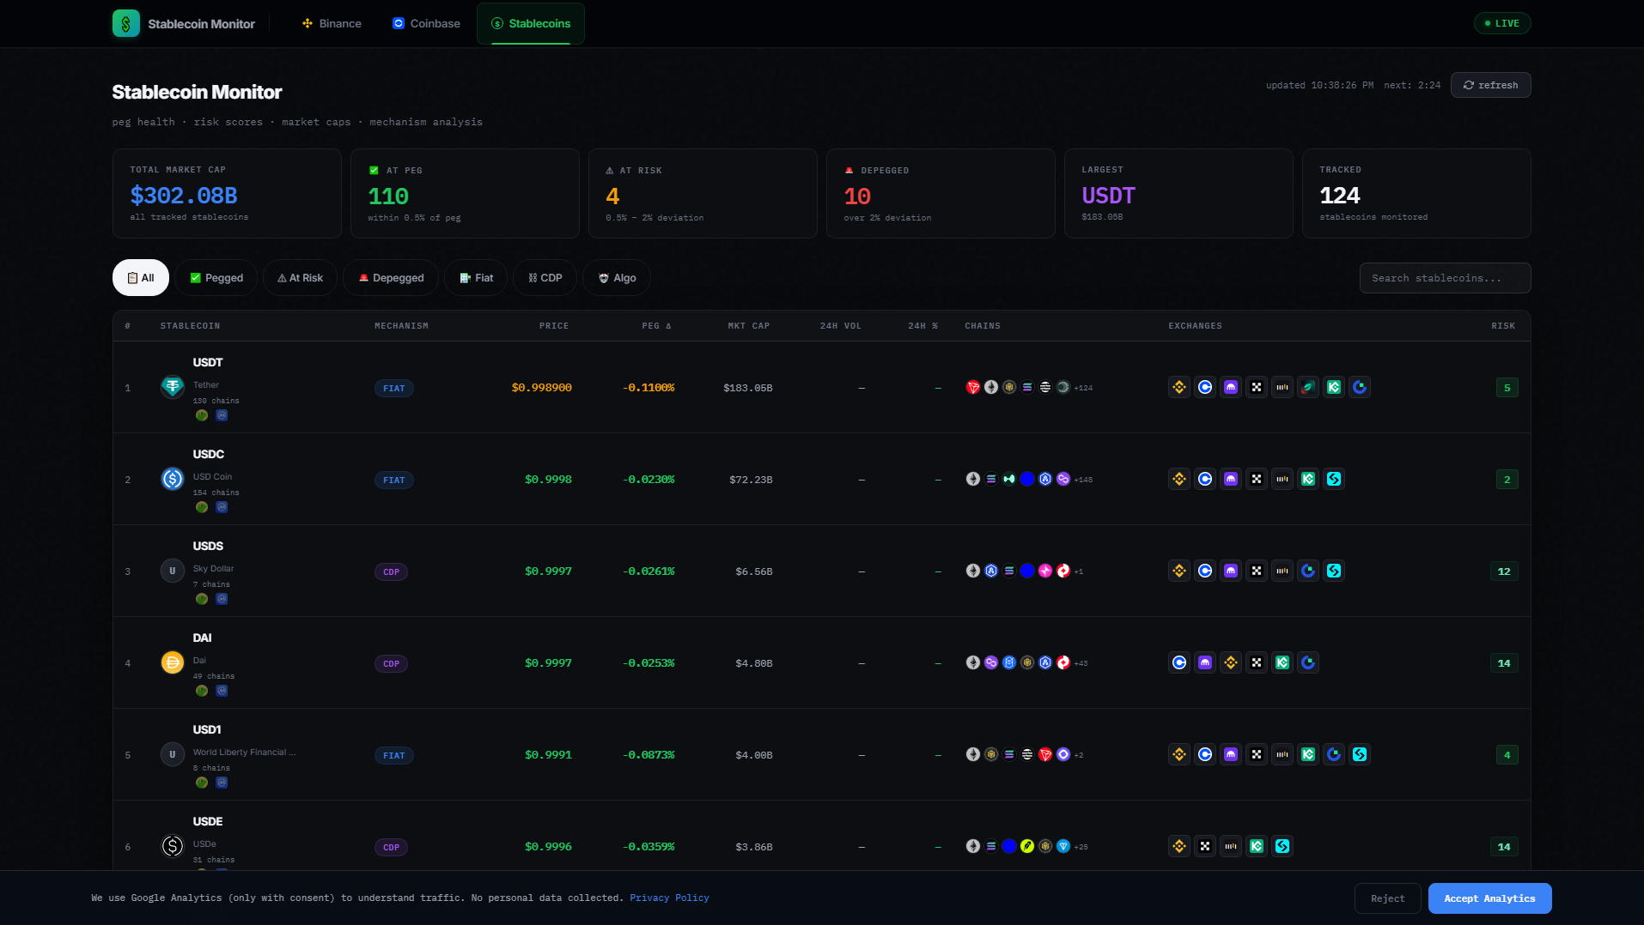Sort by STABLECOIN column header

point(190,326)
